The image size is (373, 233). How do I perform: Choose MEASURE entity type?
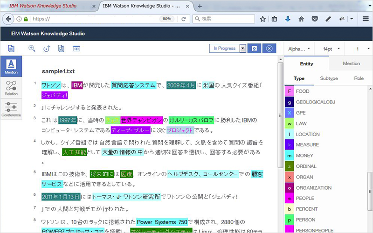point(307,145)
